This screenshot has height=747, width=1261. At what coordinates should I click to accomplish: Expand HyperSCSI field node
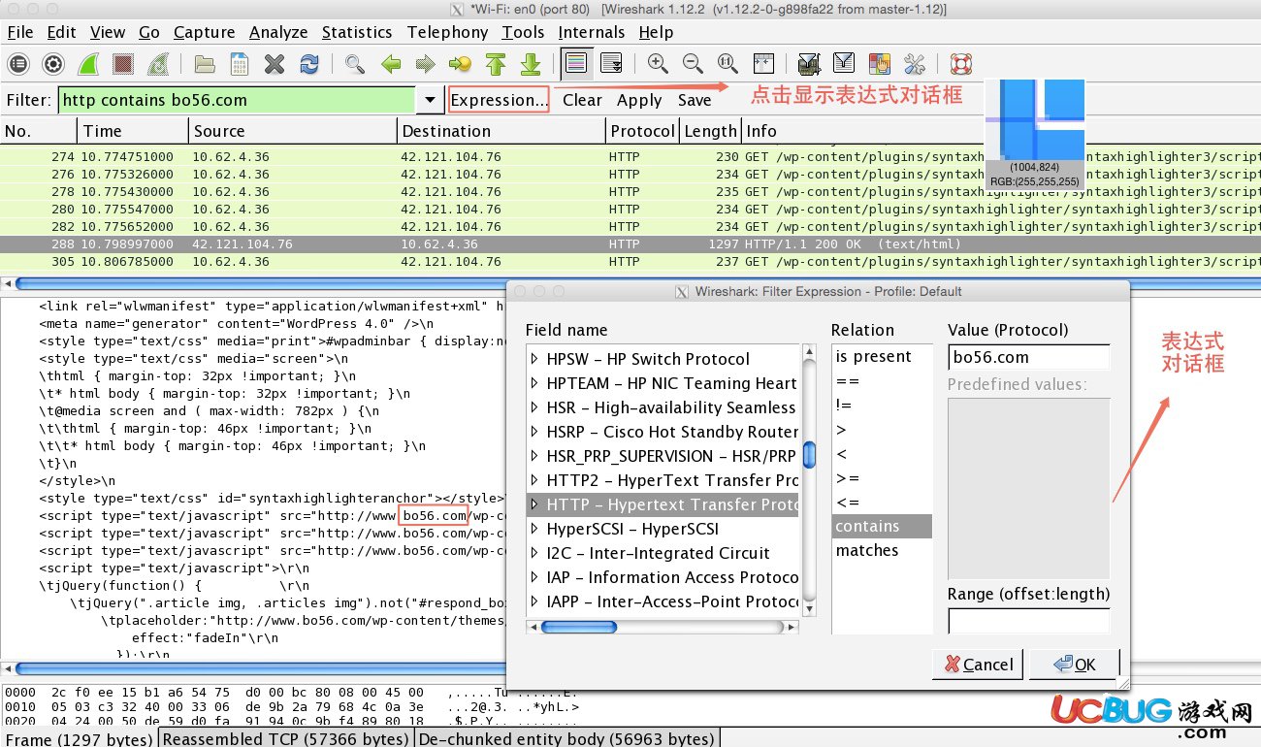coord(534,529)
